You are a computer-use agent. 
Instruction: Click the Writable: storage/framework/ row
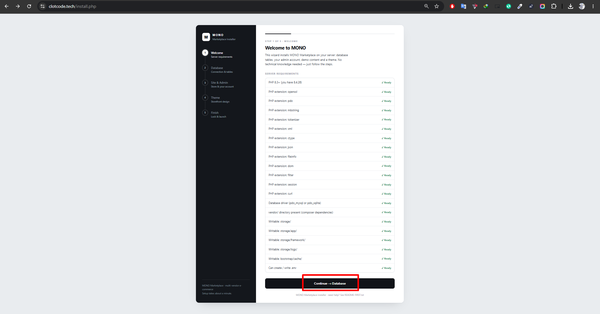click(x=330, y=240)
